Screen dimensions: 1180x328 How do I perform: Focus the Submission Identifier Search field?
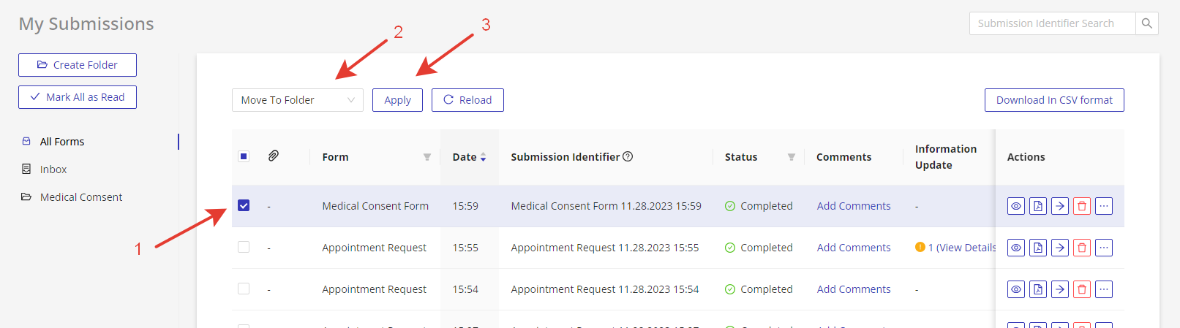tap(1052, 23)
